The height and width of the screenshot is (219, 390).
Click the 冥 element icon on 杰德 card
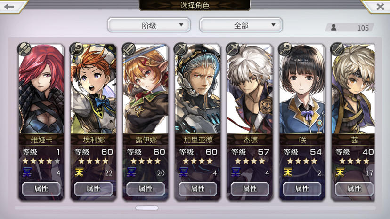point(236,172)
